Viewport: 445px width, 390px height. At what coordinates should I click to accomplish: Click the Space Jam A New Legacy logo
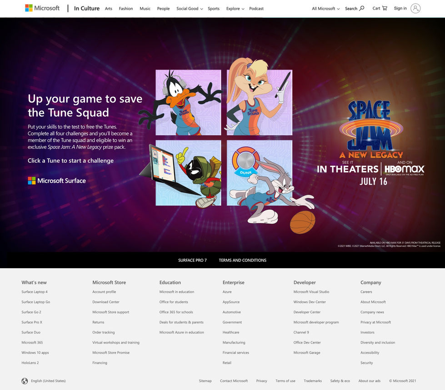[x=371, y=129]
